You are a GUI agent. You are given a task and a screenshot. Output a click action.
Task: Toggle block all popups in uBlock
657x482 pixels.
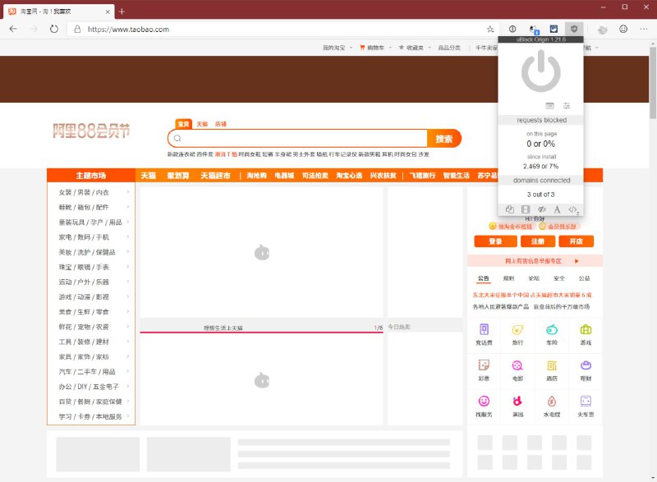coord(509,209)
